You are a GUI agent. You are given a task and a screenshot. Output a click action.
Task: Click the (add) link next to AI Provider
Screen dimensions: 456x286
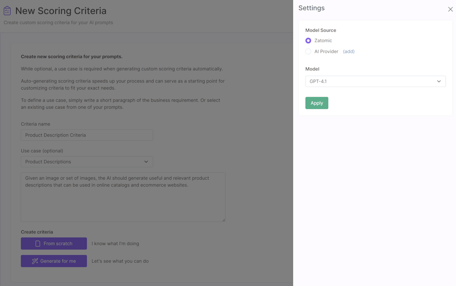point(349,52)
